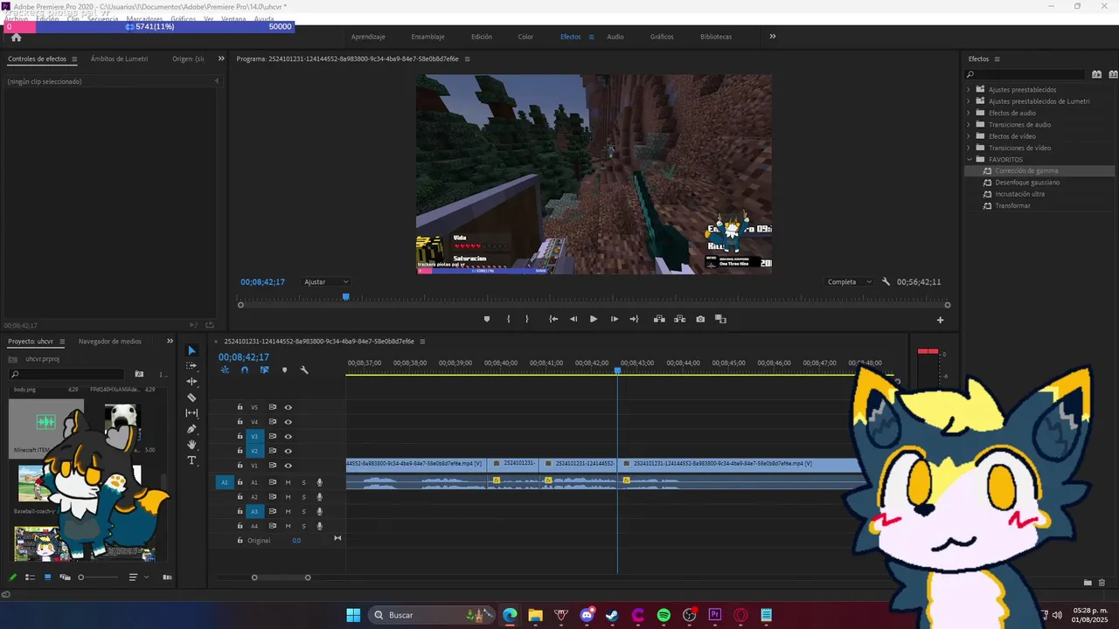Image resolution: width=1119 pixels, height=629 pixels.
Task: Open Navegador de medios tab
Action: [x=109, y=342]
